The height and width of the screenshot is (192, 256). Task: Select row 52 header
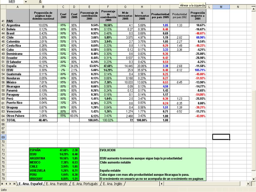pos(3,66)
